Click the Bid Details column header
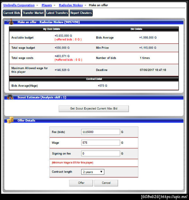This screenshot has height=200, width=189. point(136,29)
